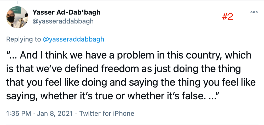Click the word "problem" in the tweet text
Screen dimensions: 264x125
[x=143, y=55]
